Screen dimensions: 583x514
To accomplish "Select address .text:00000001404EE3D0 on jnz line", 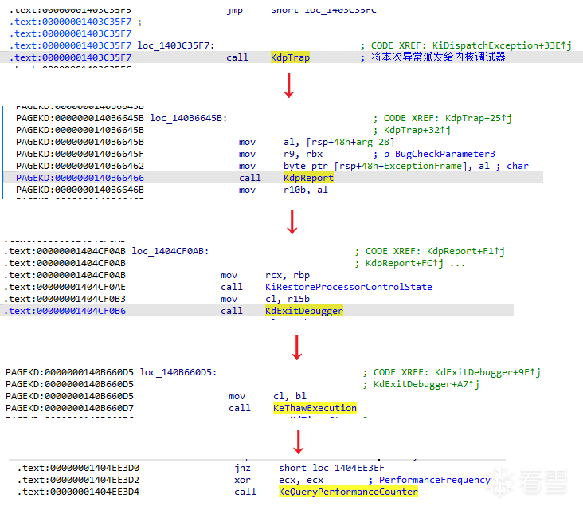I will coord(79,468).
